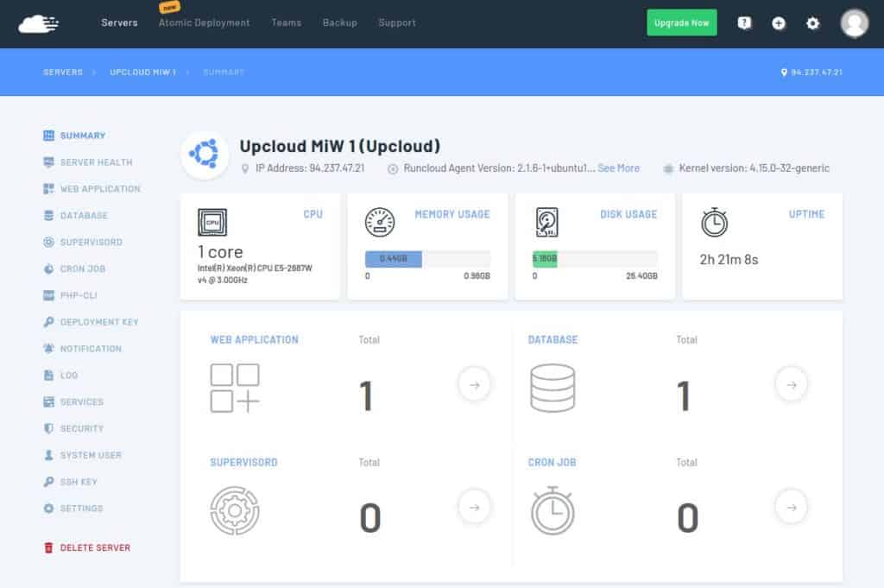884x588 pixels.
Task: Click the Notification bell icon
Action: (x=49, y=349)
